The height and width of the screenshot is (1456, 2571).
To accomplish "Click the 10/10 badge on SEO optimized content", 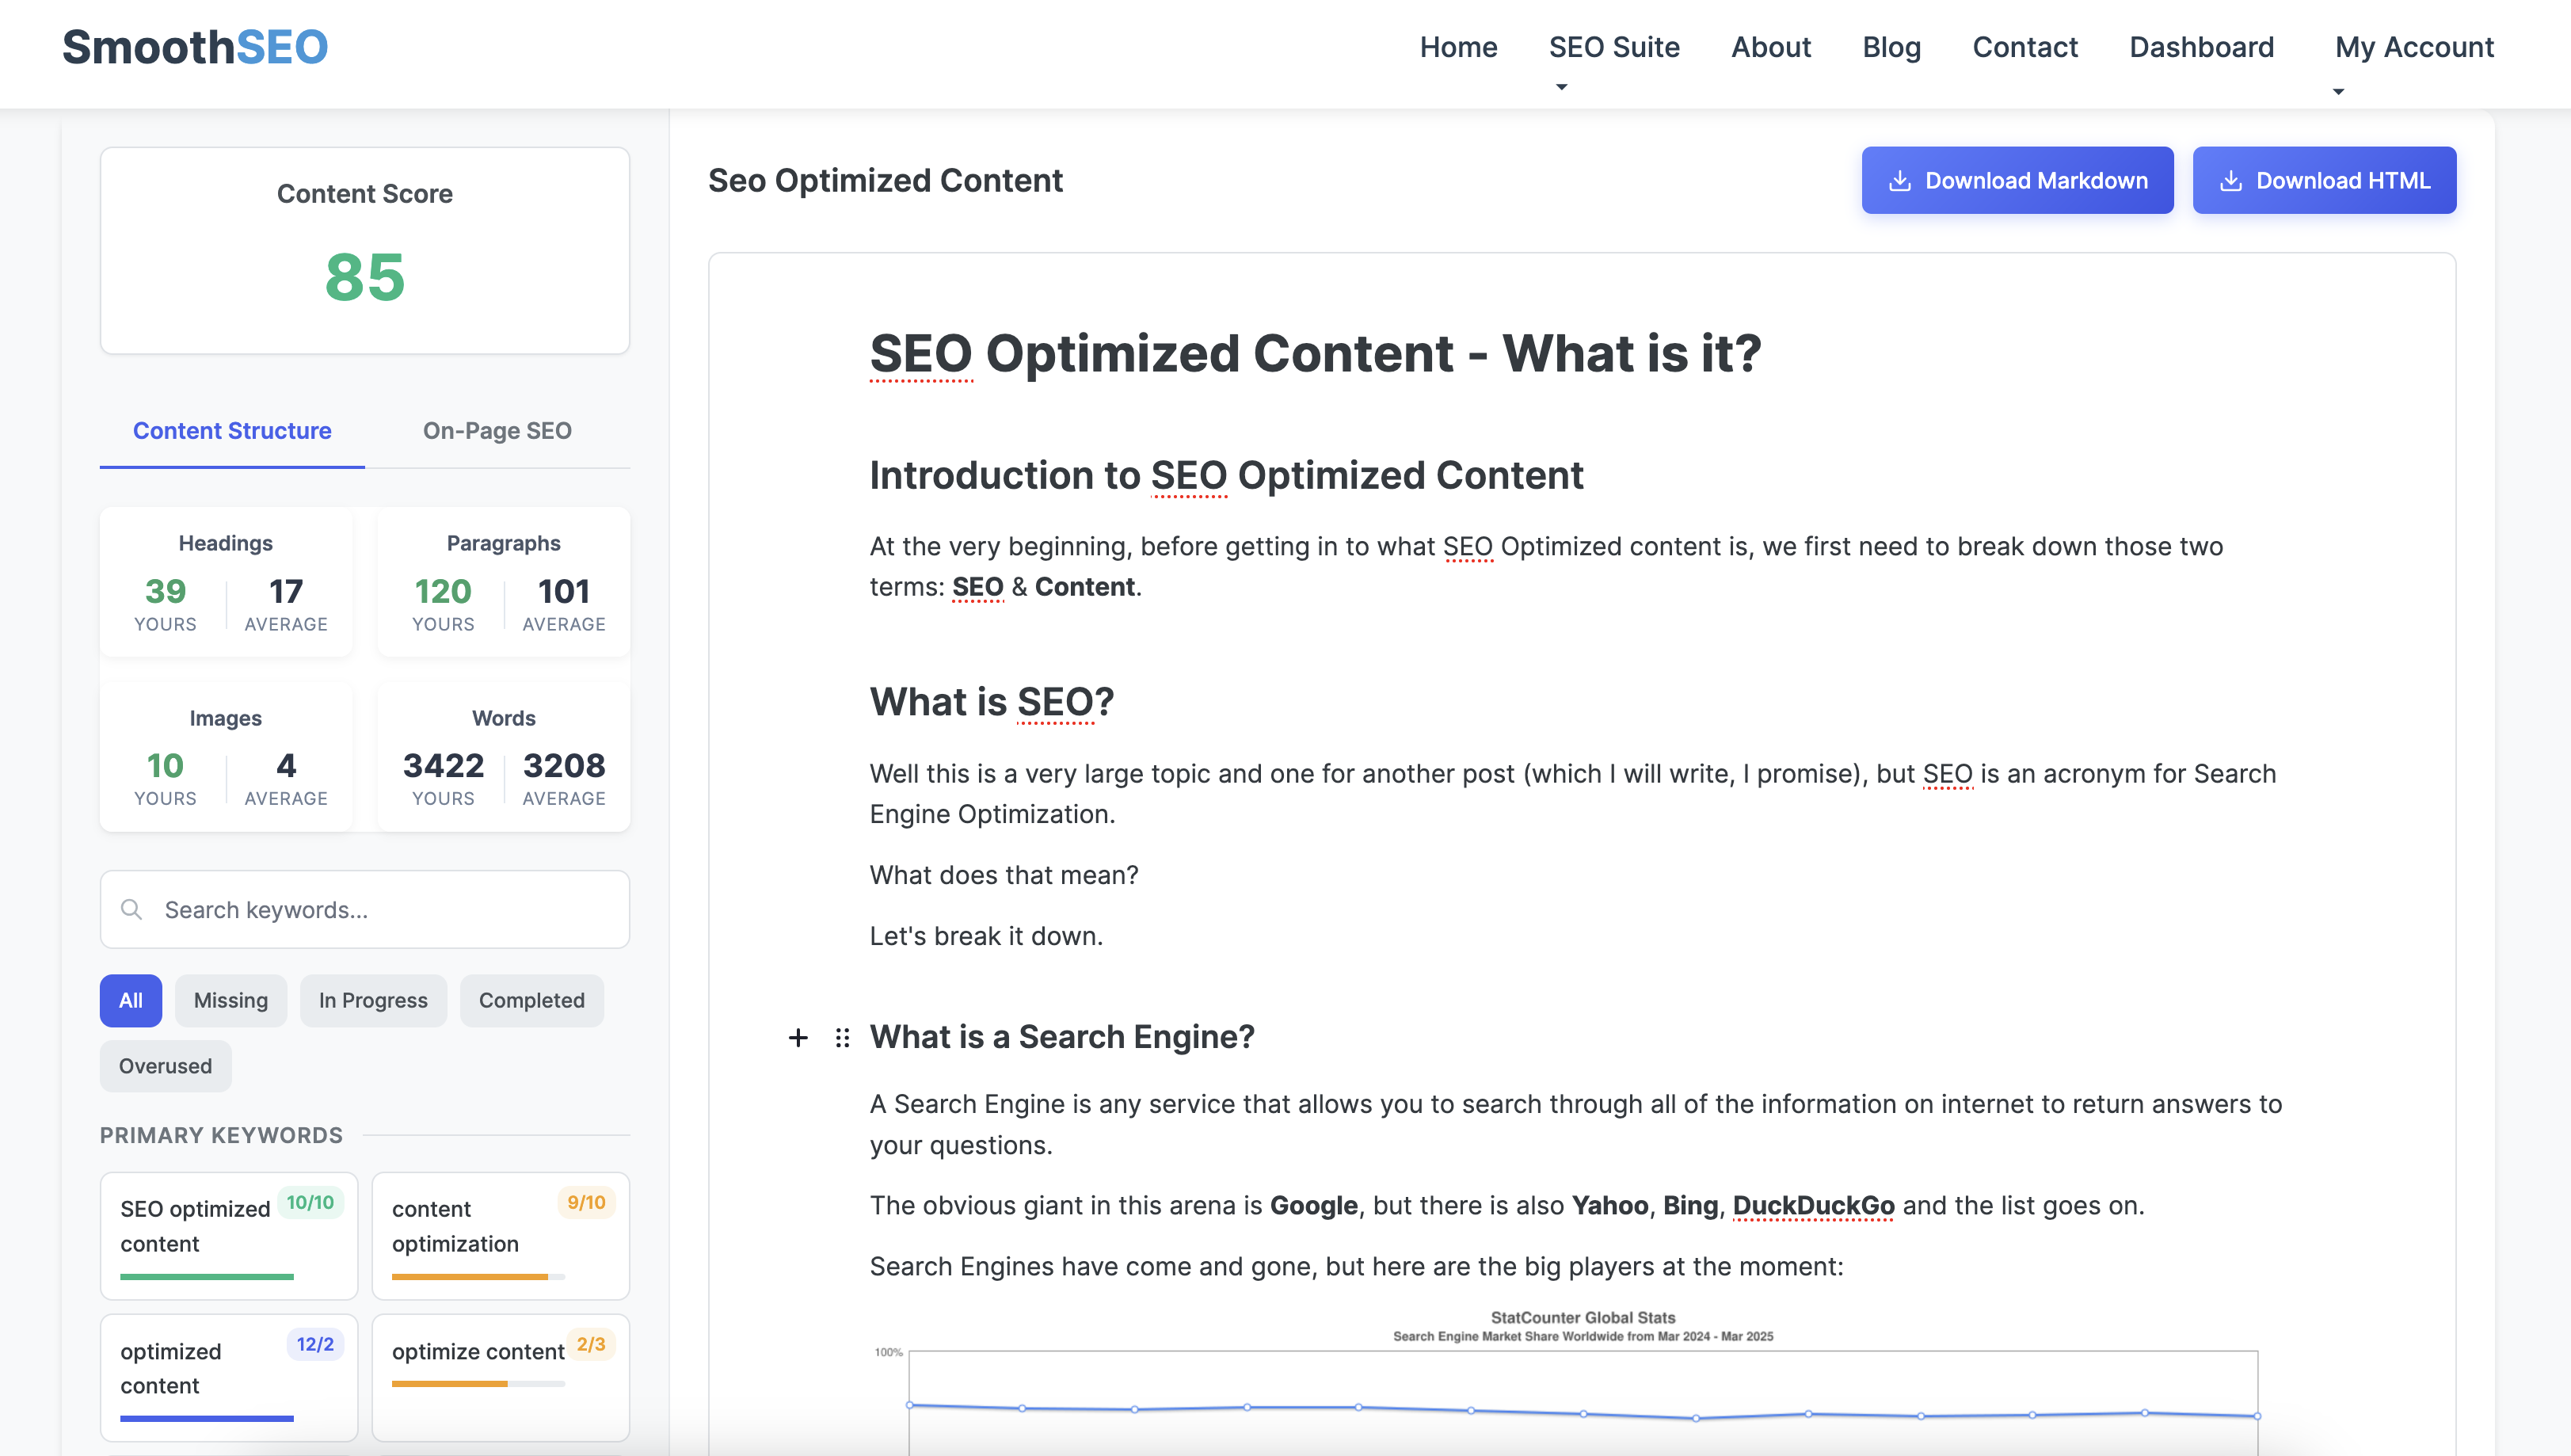I will point(310,1202).
